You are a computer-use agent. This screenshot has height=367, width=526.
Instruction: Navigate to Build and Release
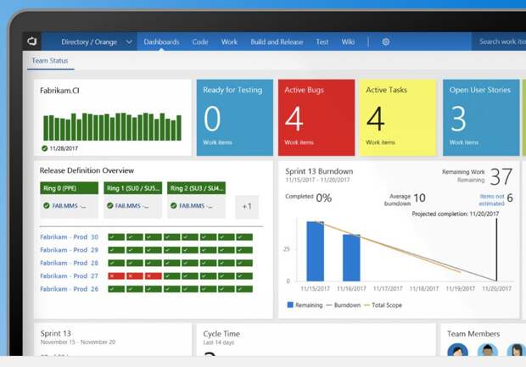tap(277, 42)
